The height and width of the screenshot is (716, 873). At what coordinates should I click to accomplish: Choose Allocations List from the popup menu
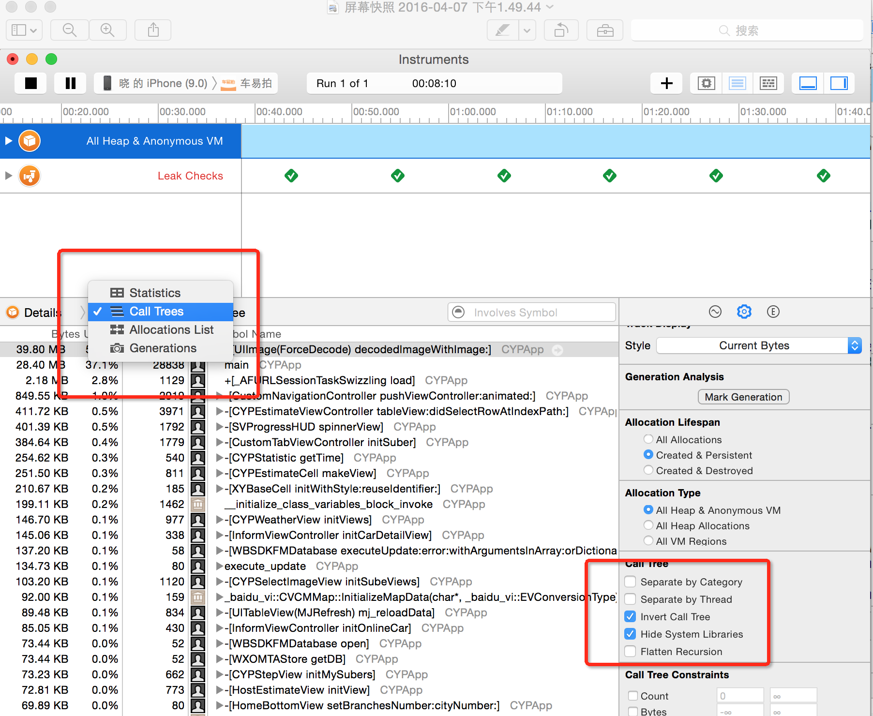tap(161, 330)
